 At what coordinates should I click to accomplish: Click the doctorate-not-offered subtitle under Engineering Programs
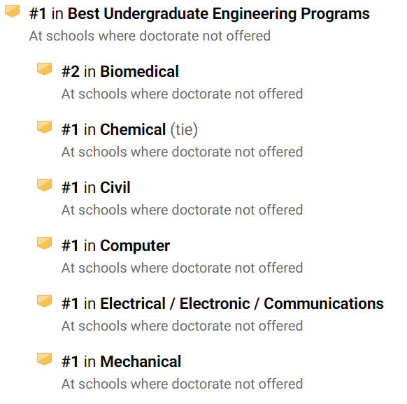tap(150, 36)
